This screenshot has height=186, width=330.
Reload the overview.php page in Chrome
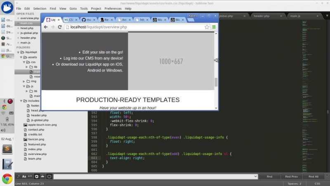(60, 27)
